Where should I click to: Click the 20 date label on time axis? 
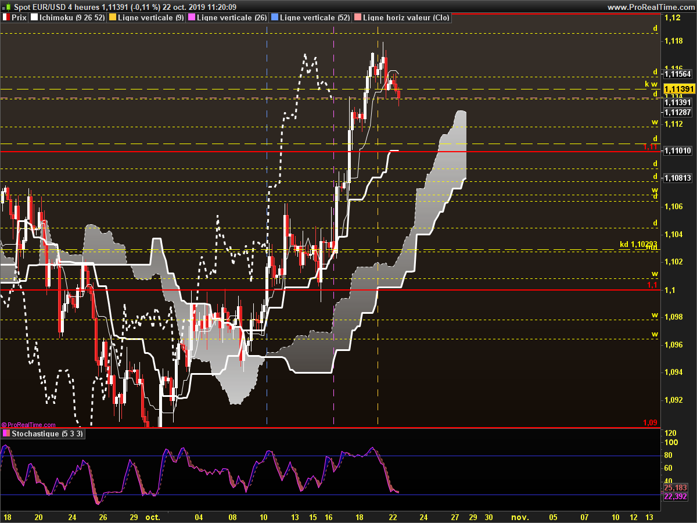39,517
